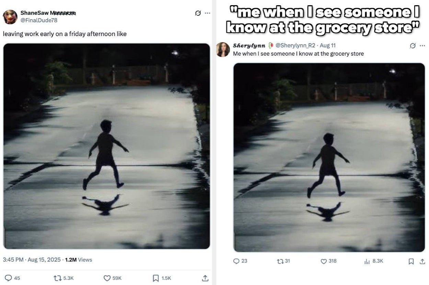Click the reply icon on FinalDude78's tweet

[x=8, y=278]
